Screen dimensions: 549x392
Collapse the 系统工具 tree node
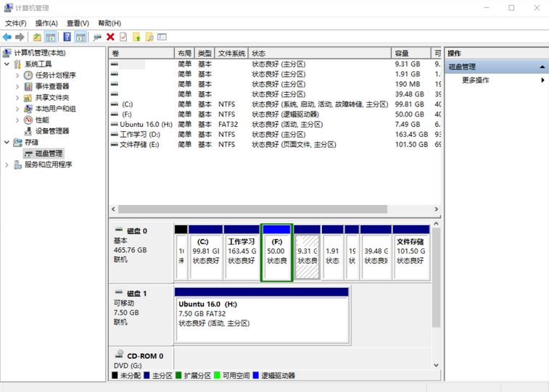click(7, 64)
